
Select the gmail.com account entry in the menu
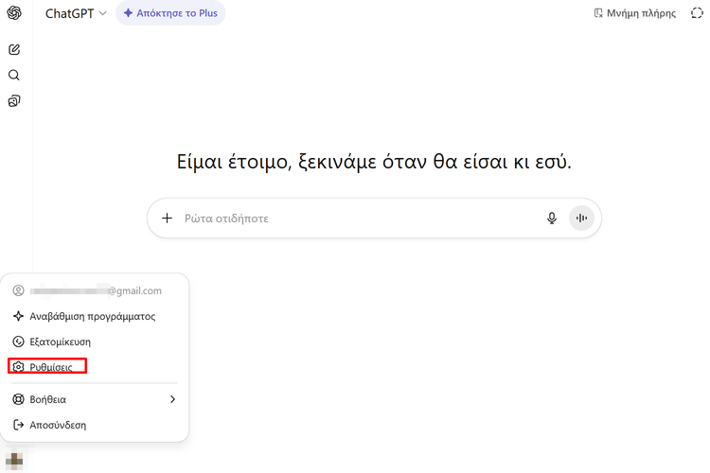point(95,290)
